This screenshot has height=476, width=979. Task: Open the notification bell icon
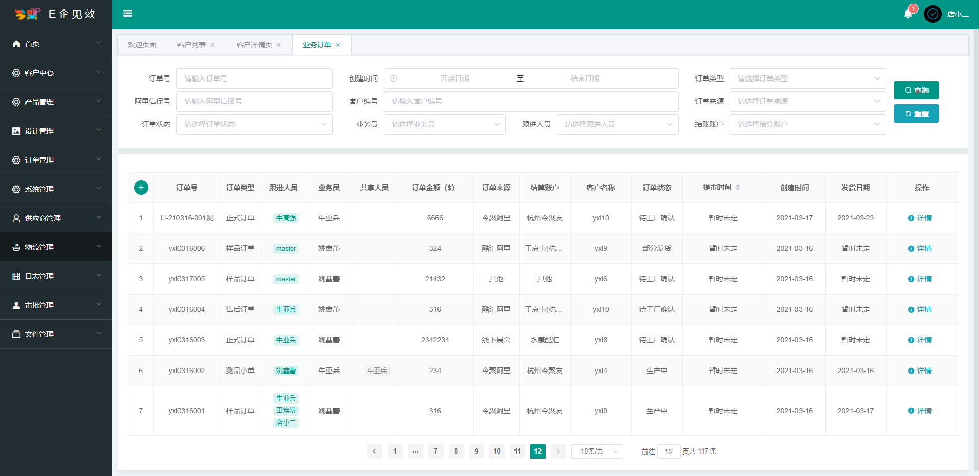(908, 14)
